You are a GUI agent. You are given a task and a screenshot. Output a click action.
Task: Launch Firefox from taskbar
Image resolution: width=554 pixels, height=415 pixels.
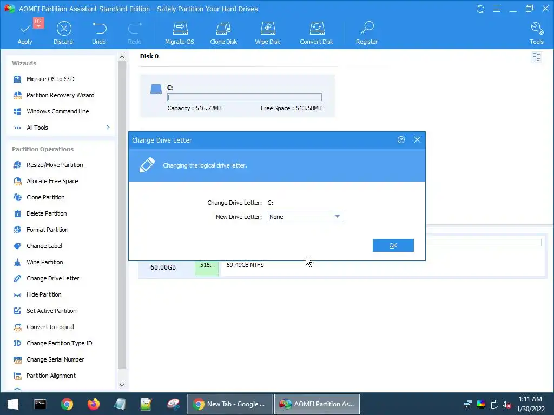[x=94, y=404]
